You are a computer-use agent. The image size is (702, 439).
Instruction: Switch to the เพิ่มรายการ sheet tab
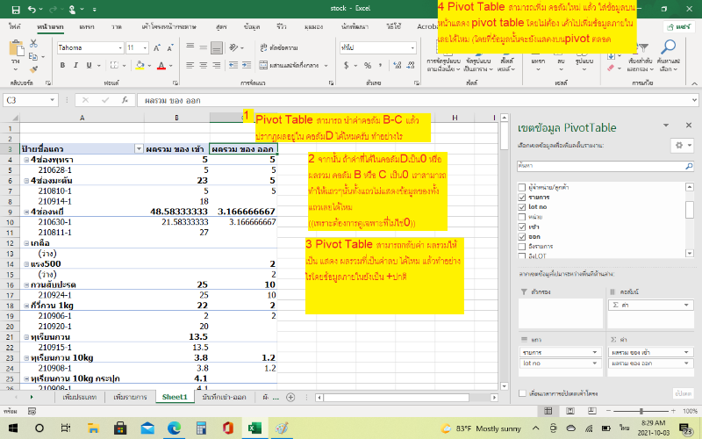[x=132, y=397]
